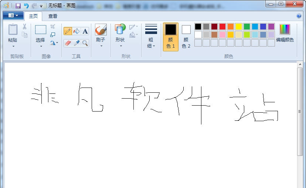This screenshot has height=188, width=306.
Task: Expand the Shapes (形状) dropdown arrow
Action: click(x=121, y=46)
